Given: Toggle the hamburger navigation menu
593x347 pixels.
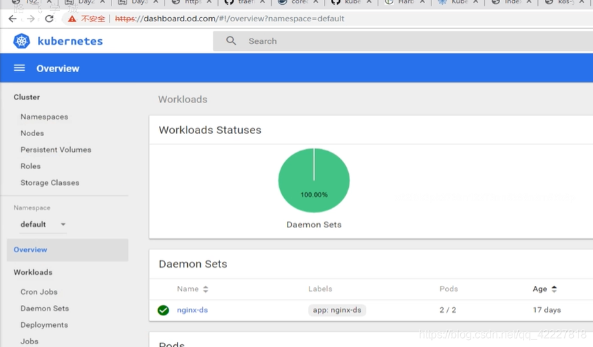Looking at the screenshot, I should pos(19,68).
